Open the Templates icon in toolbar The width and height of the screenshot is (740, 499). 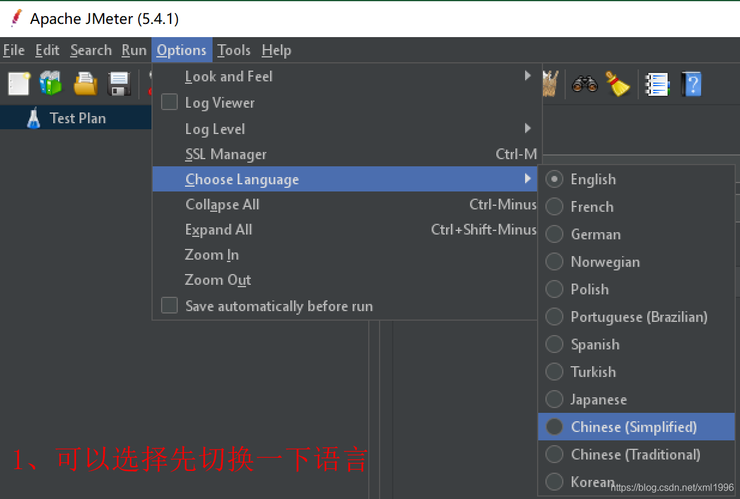point(51,84)
